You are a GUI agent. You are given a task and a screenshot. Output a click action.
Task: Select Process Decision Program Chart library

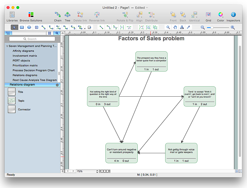[x=34, y=70]
